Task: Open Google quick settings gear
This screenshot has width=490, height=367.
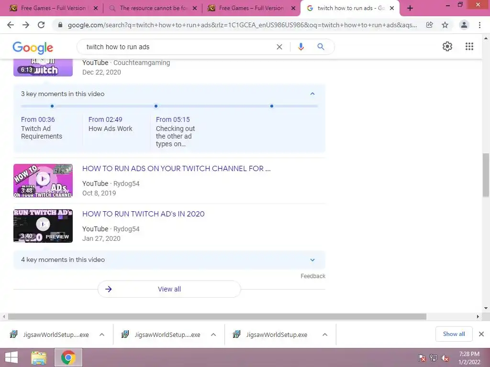Action: 447,46
